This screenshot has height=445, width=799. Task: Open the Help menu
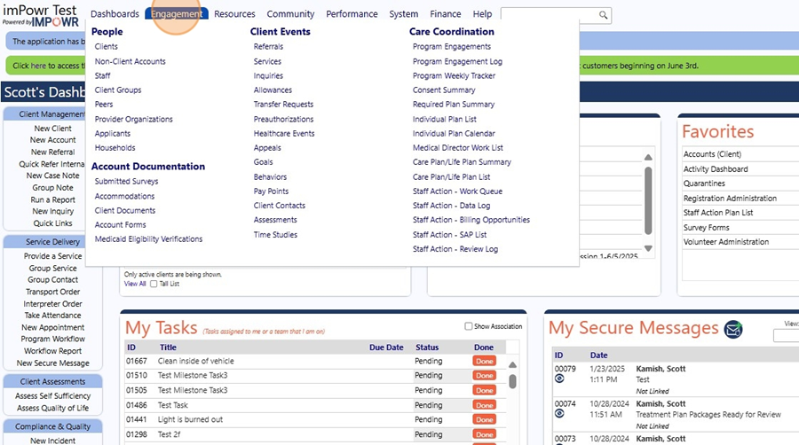point(482,13)
